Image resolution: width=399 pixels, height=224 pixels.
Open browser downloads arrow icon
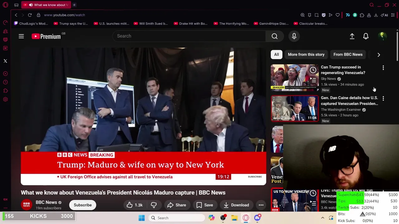376,15
